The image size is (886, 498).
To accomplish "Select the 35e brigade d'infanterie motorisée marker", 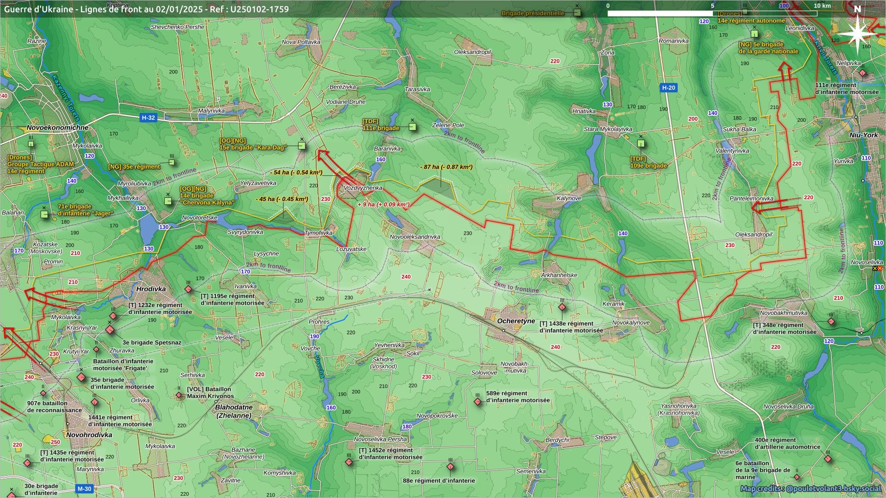I will point(81,378).
